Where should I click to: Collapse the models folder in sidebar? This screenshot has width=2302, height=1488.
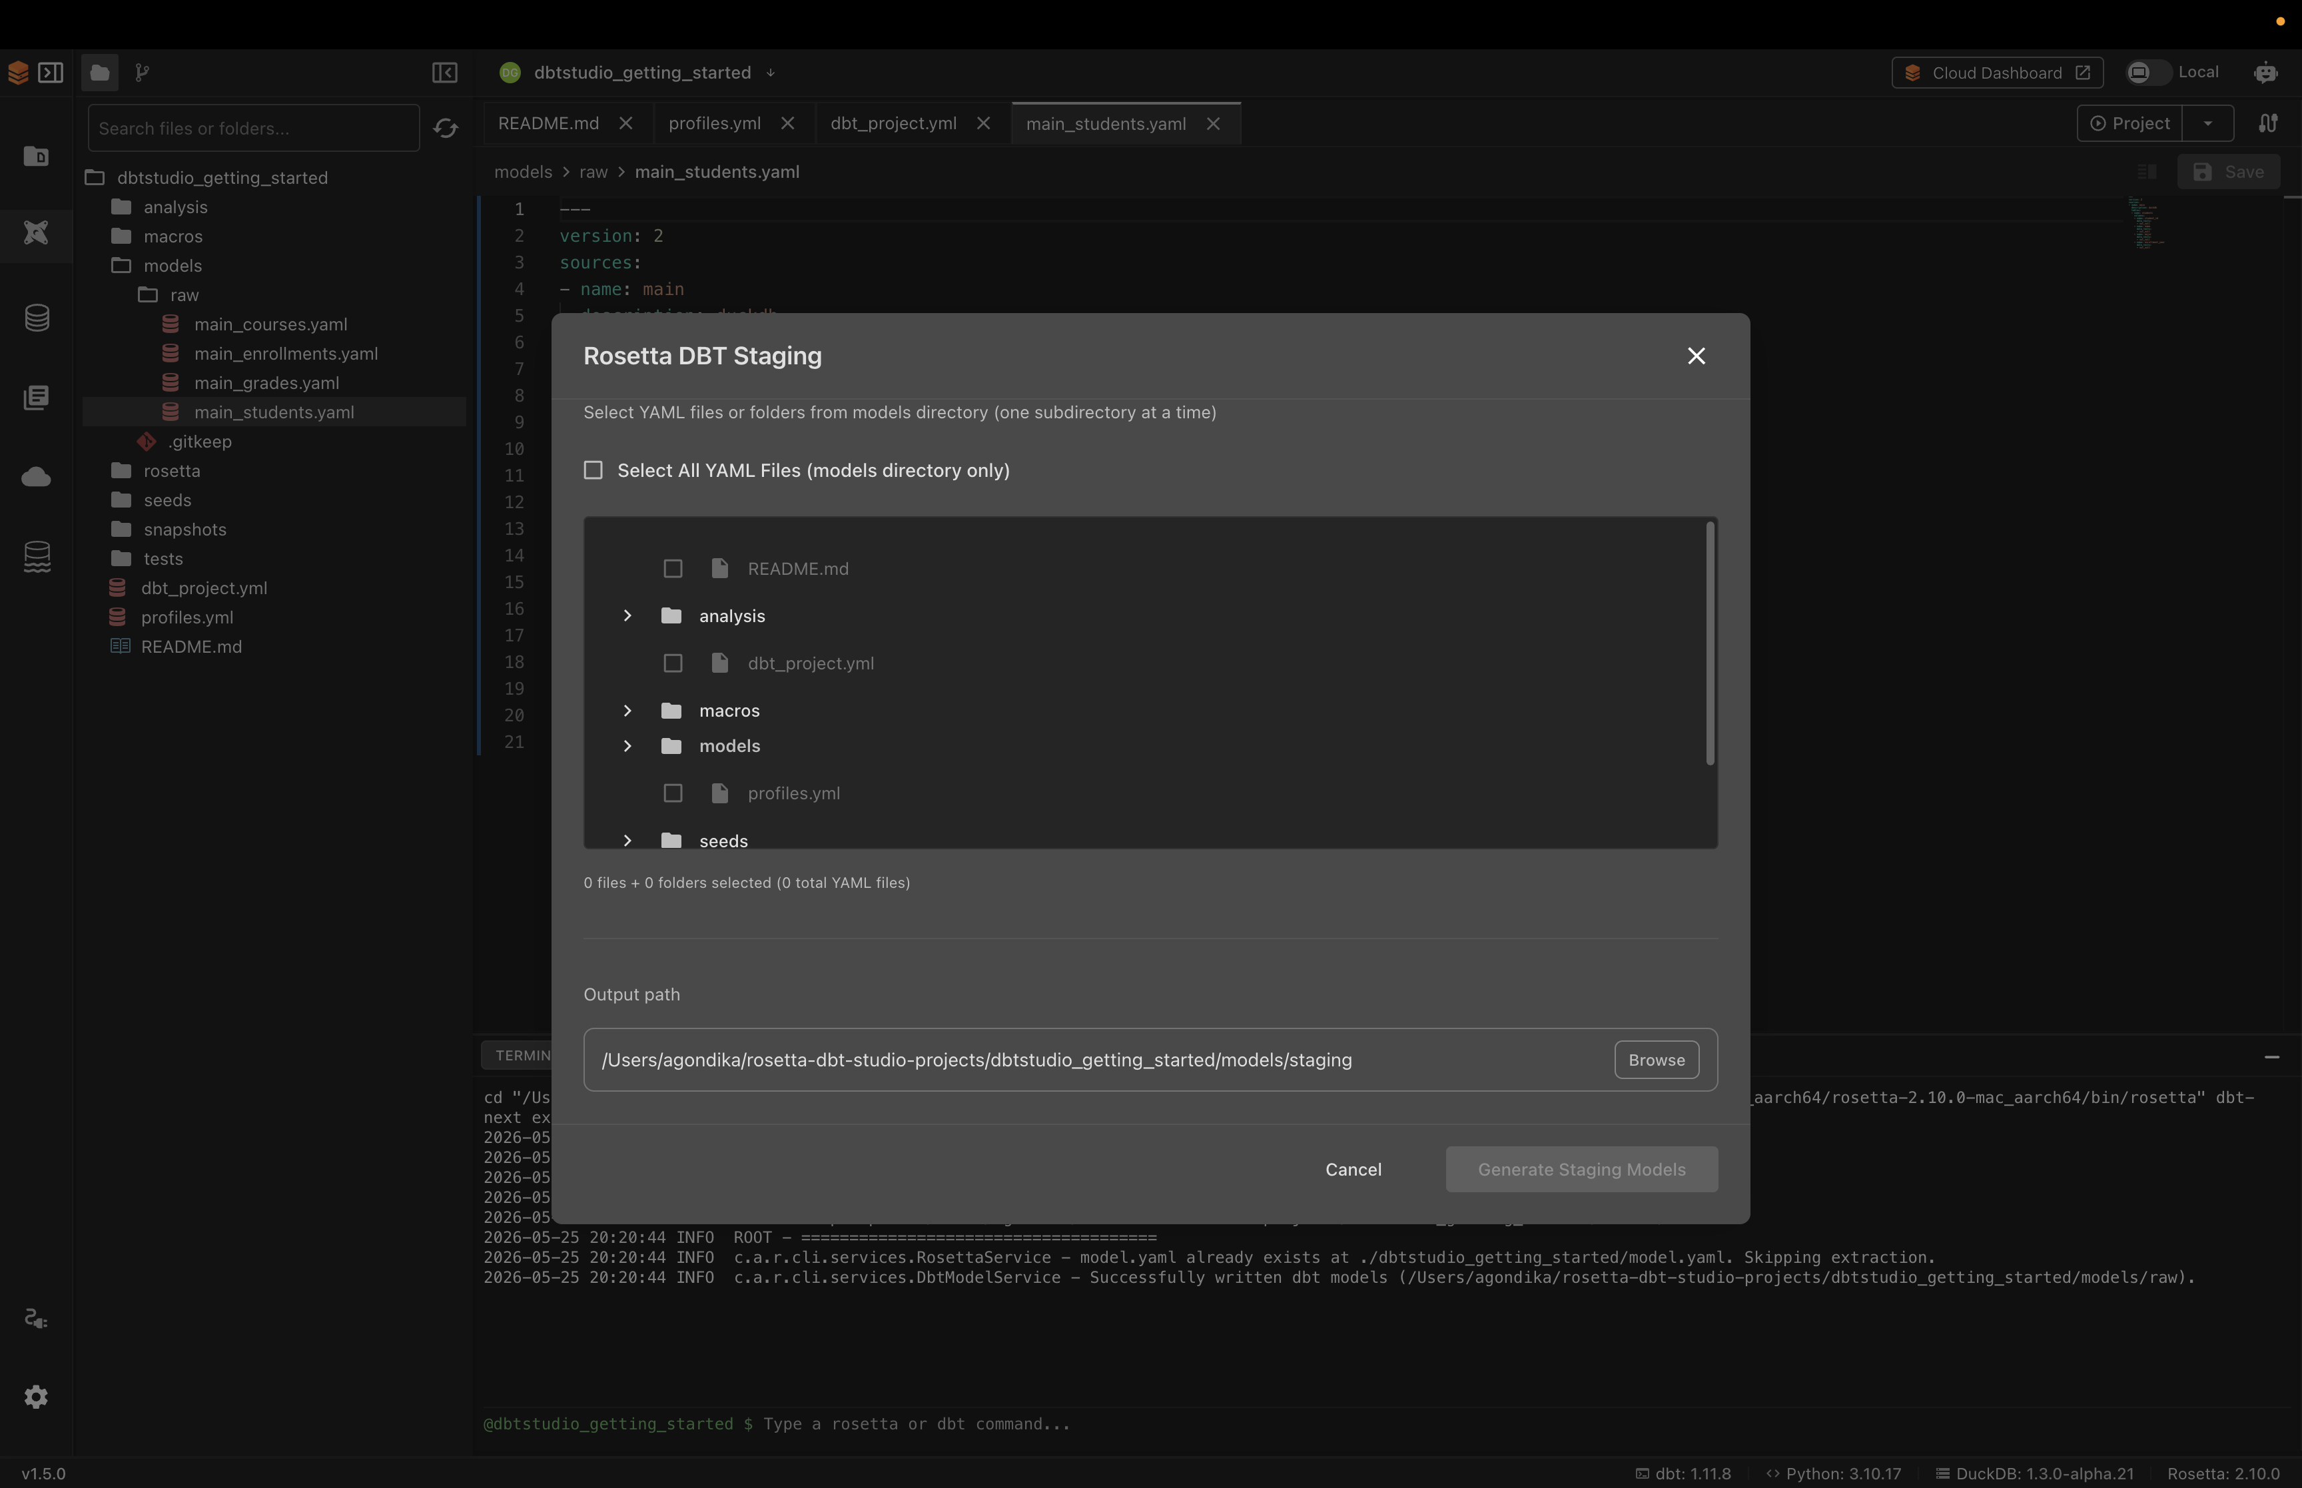173,266
